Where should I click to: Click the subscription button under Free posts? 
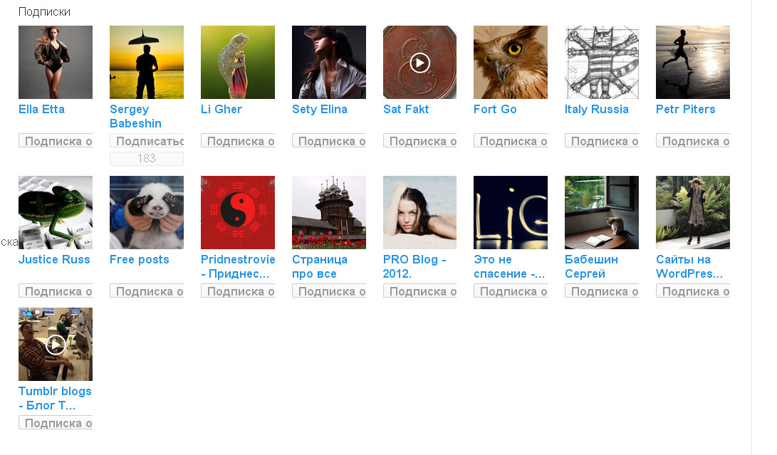click(x=147, y=291)
